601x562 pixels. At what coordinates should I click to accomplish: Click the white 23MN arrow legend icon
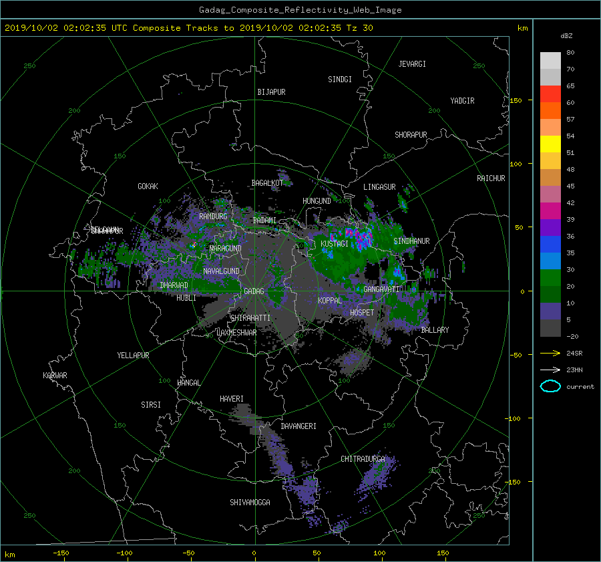pyautogui.click(x=550, y=370)
